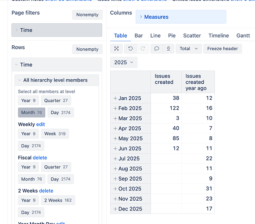
Task: Click delete link next to 2 Weeks
Action: pyautogui.click(x=46, y=191)
